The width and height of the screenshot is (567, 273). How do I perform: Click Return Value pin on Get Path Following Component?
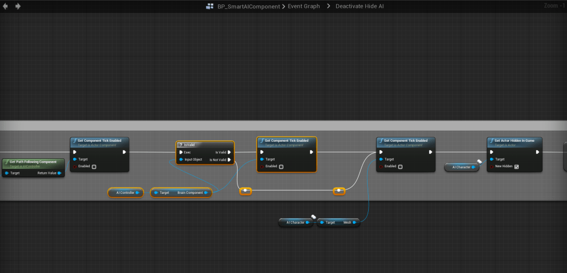(x=60, y=173)
